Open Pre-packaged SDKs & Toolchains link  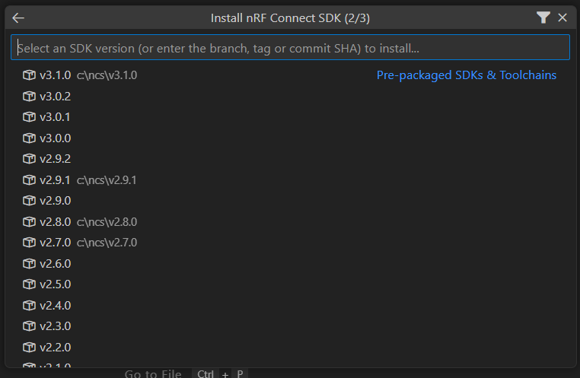pos(466,75)
